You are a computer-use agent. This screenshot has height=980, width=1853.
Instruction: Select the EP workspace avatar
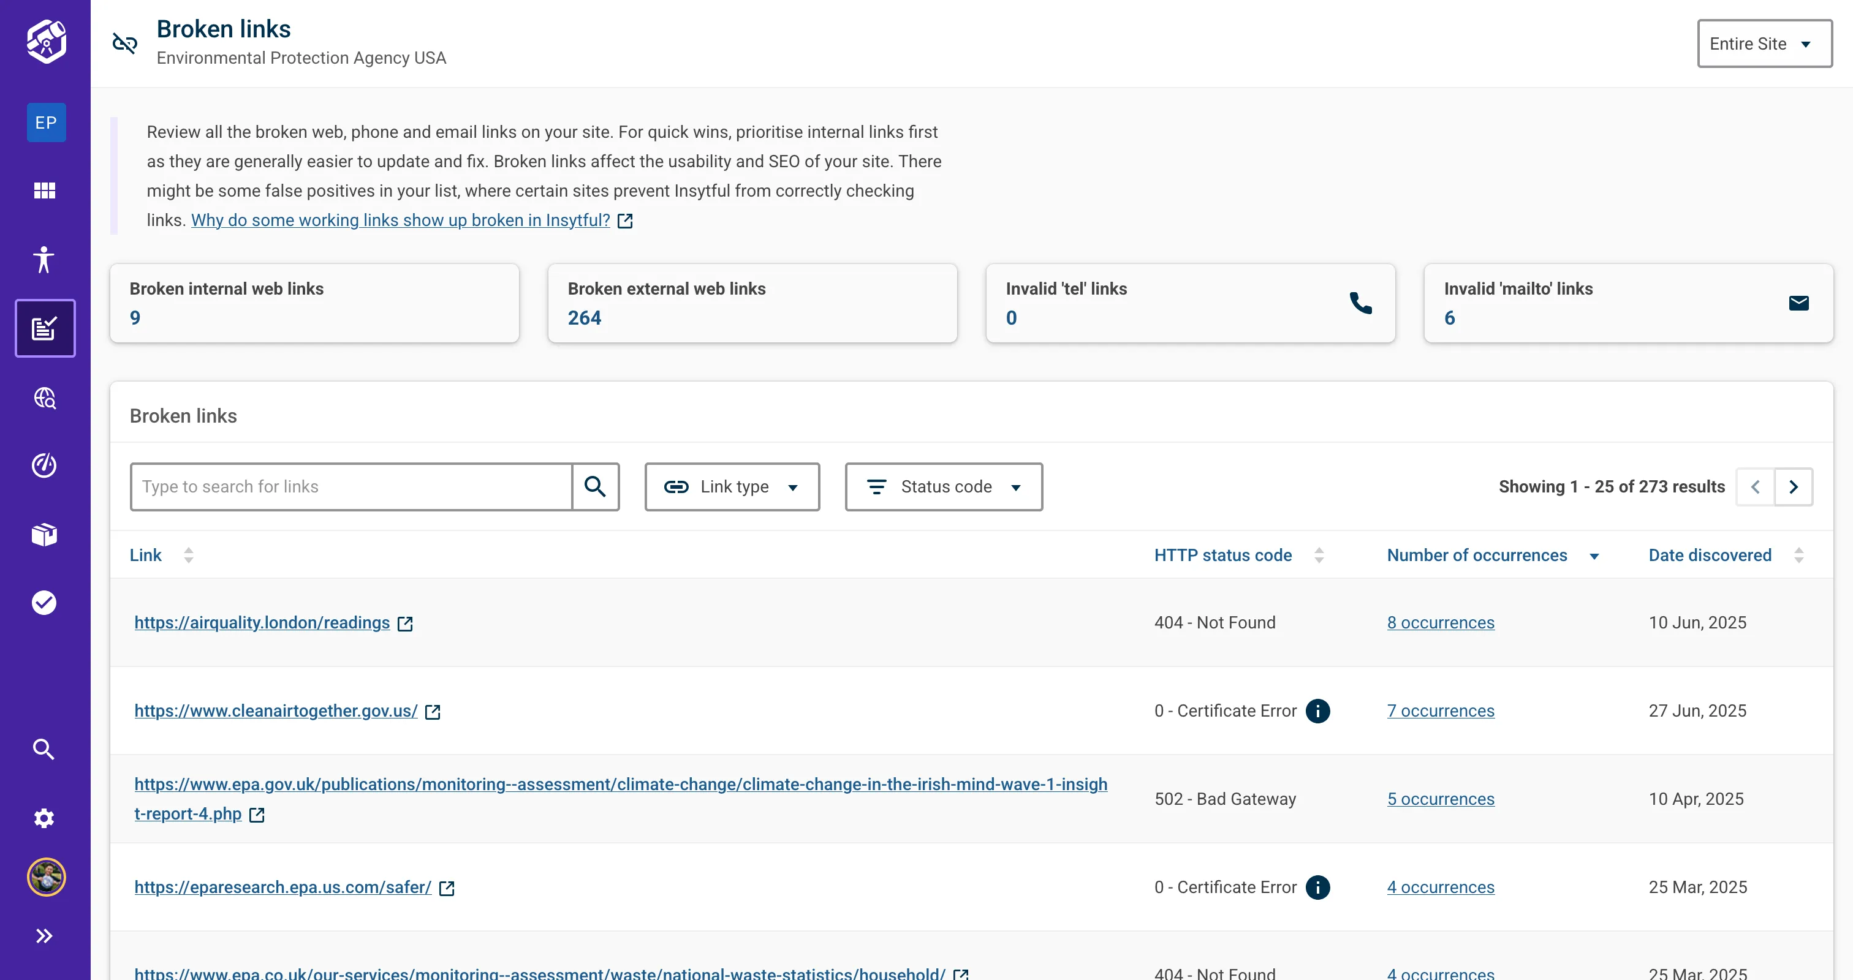click(x=45, y=123)
